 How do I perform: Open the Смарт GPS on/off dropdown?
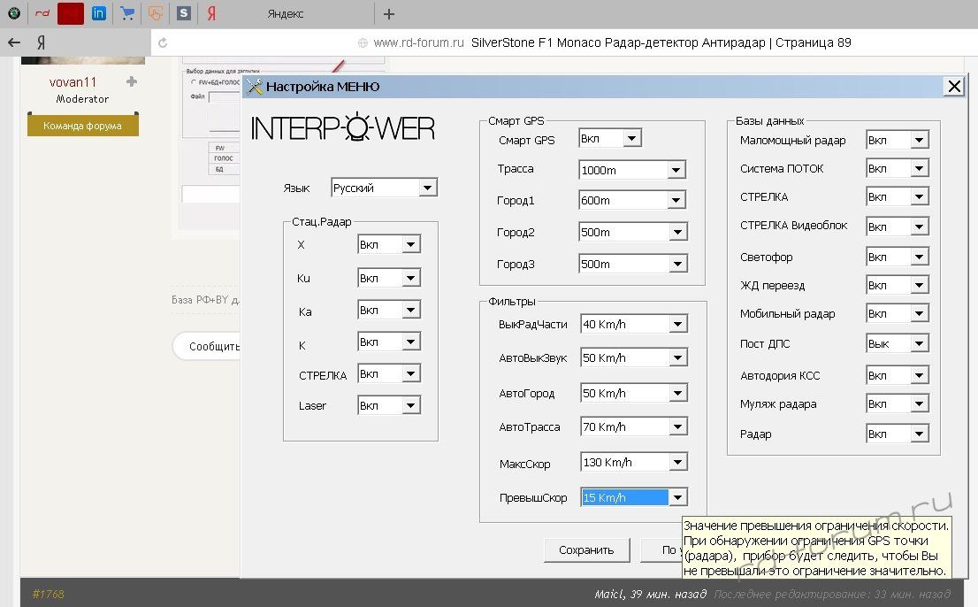(x=631, y=138)
